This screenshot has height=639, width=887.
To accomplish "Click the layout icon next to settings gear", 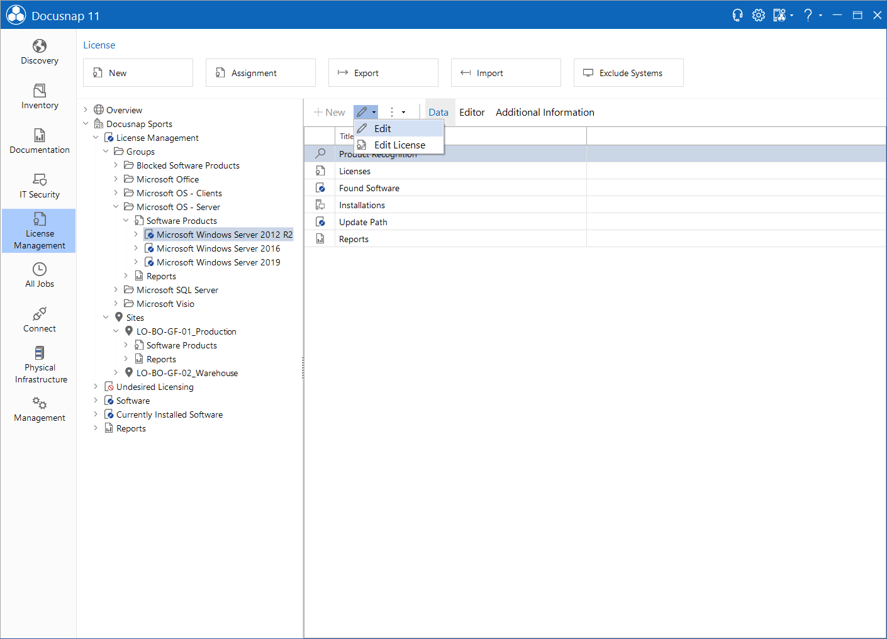I will click(779, 15).
